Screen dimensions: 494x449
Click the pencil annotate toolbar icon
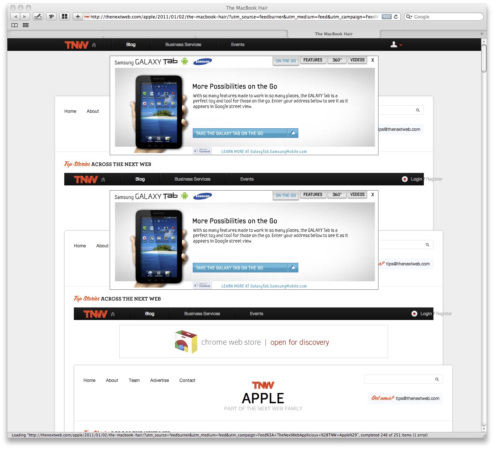tap(38, 17)
